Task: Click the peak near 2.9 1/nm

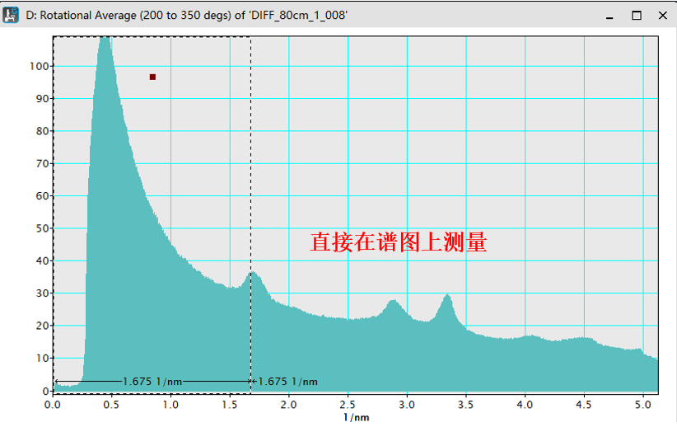Action: pyautogui.click(x=394, y=303)
